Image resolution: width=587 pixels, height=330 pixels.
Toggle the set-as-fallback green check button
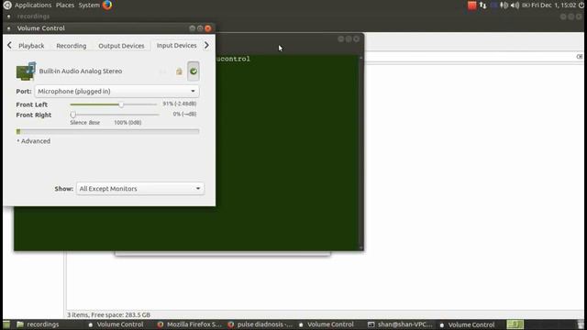(194, 71)
